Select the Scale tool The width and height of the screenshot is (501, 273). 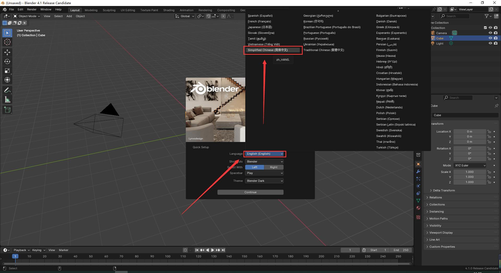click(x=7, y=71)
